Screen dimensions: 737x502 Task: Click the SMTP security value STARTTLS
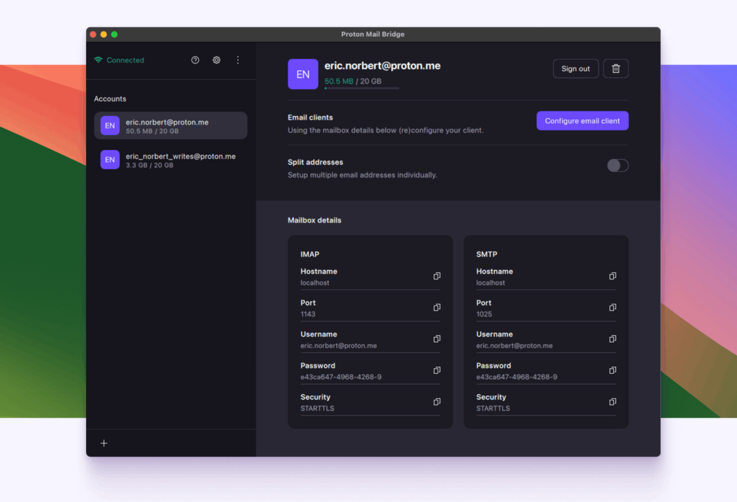493,408
